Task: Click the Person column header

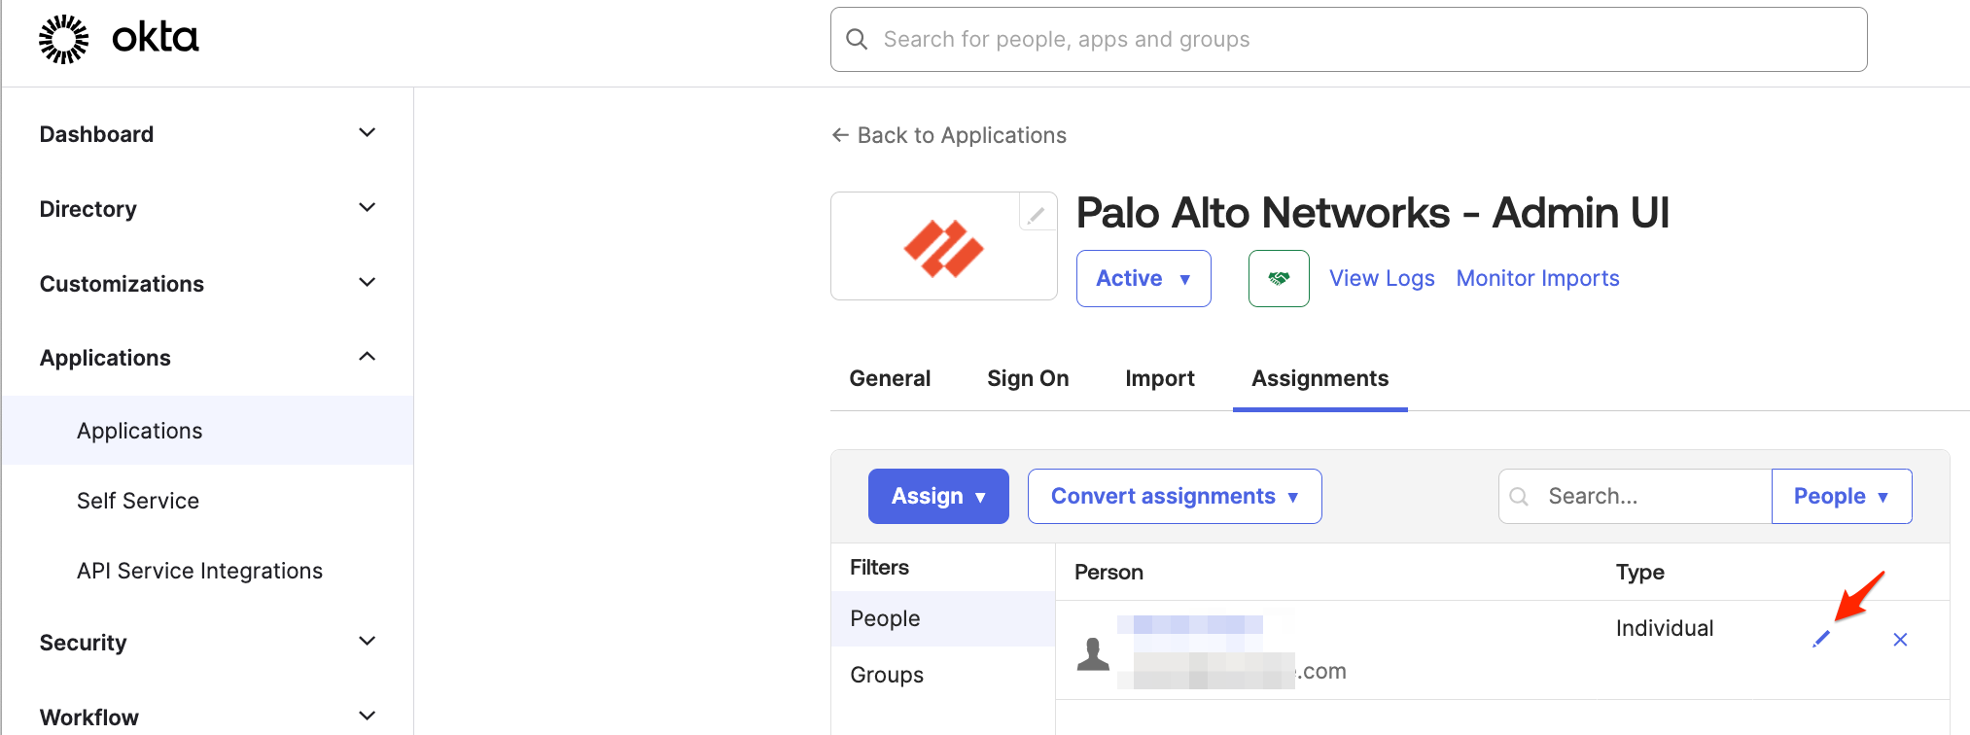Action: point(1108,572)
